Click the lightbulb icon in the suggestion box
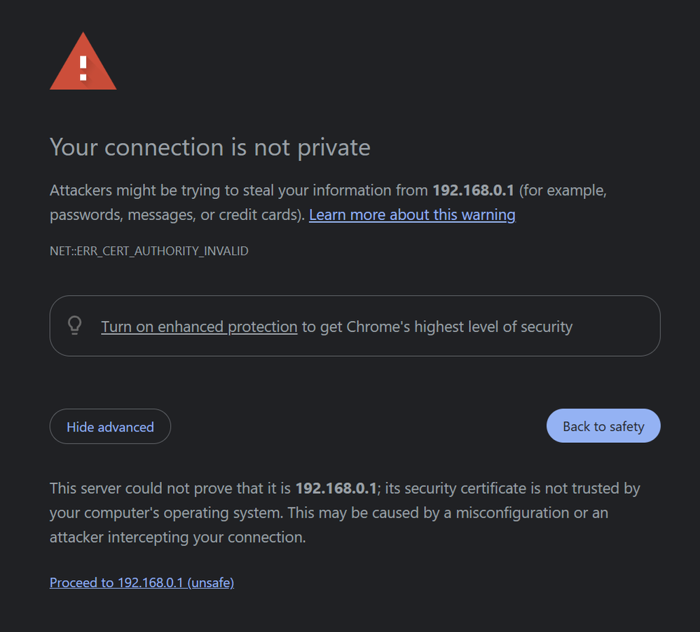This screenshot has height=632, width=700. pyautogui.click(x=74, y=326)
